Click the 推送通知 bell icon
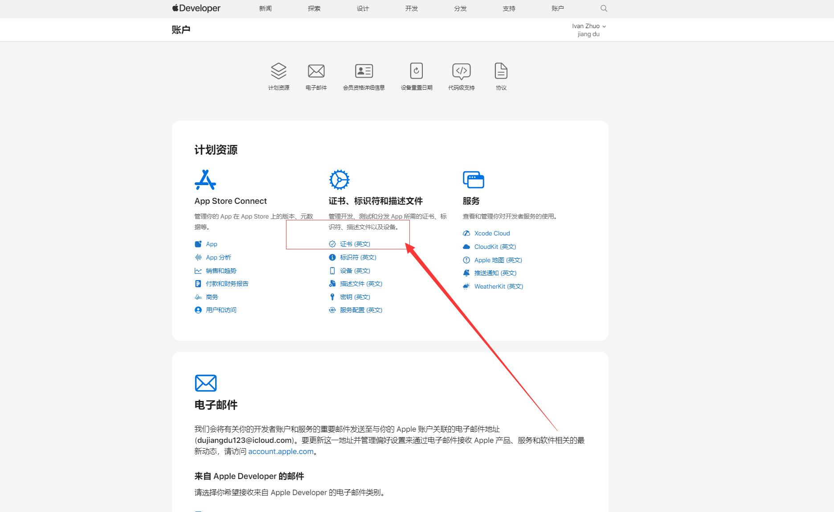 point(466,273)
